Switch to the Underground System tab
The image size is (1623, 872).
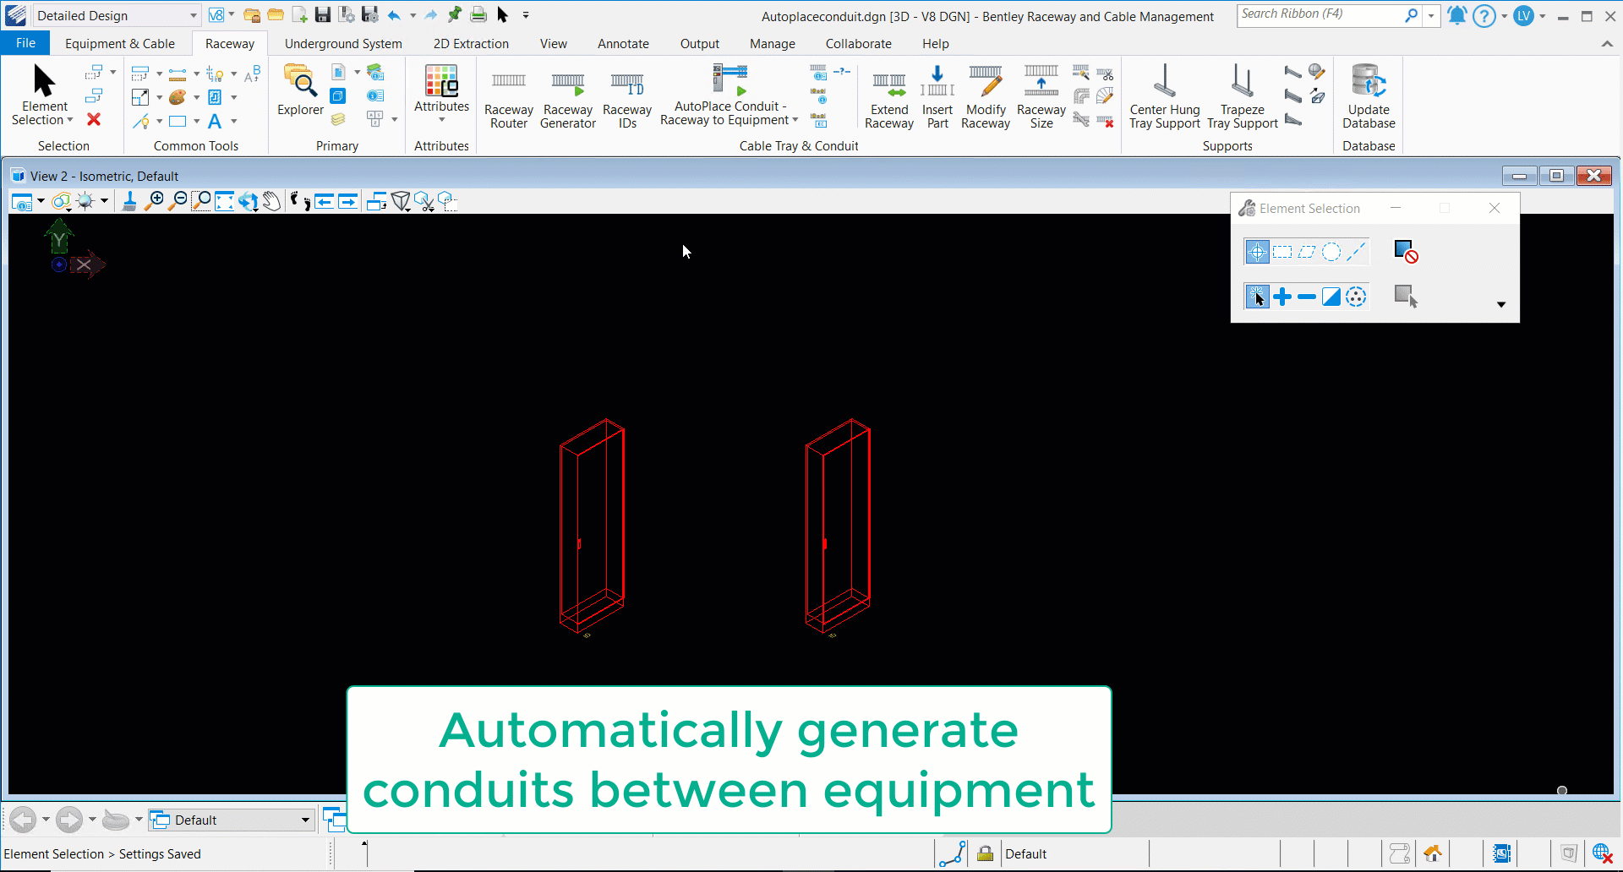343,44
